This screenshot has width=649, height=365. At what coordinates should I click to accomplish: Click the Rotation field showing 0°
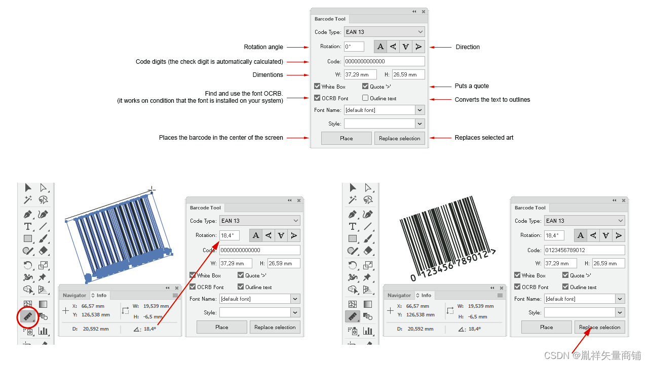coord(354,47)
